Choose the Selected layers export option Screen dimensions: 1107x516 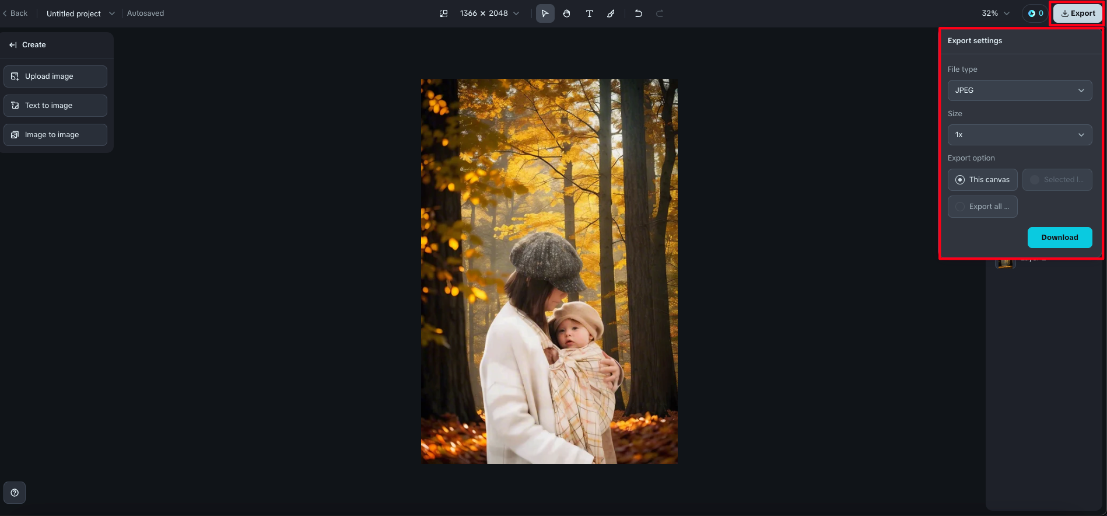[x=1057, y=180]
